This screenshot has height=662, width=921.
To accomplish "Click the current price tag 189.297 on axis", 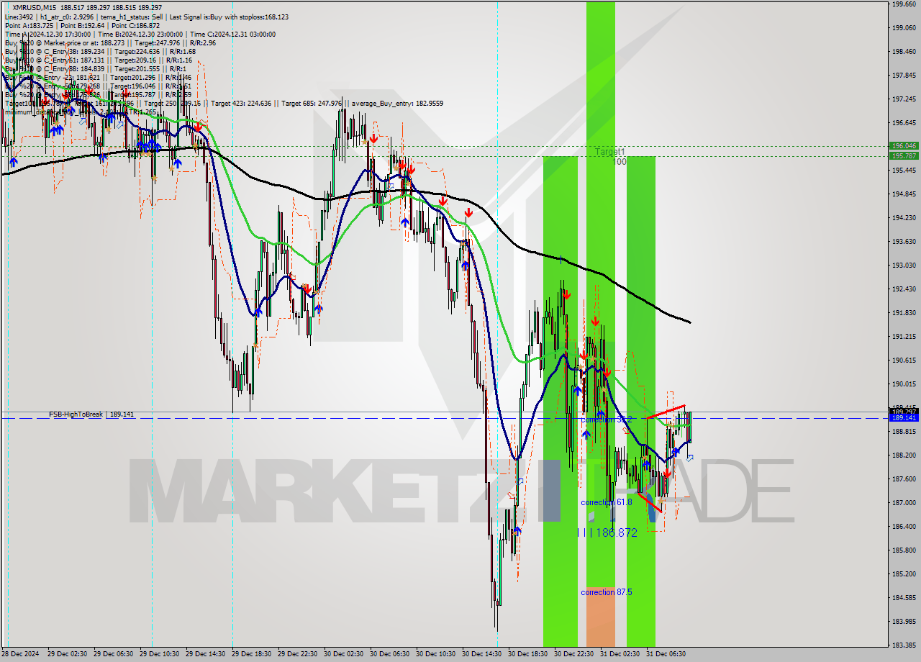I will coord(904,411).
